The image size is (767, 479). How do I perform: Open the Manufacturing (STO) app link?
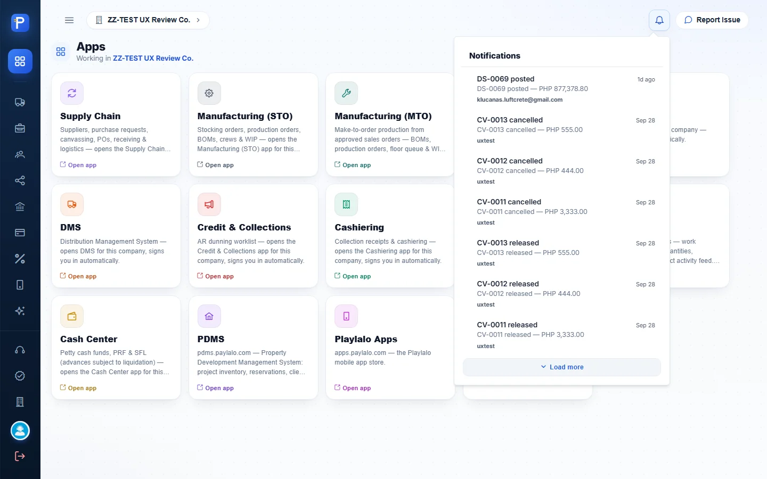(216, 165)
